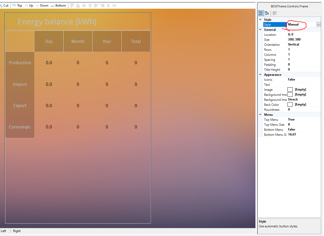This screenshot has height=236, width=324.
Task: Click the align left edges icon
Action: [x=96, y=6]
